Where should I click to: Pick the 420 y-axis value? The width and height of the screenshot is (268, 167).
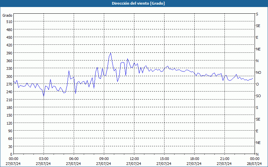pos(9,45)
